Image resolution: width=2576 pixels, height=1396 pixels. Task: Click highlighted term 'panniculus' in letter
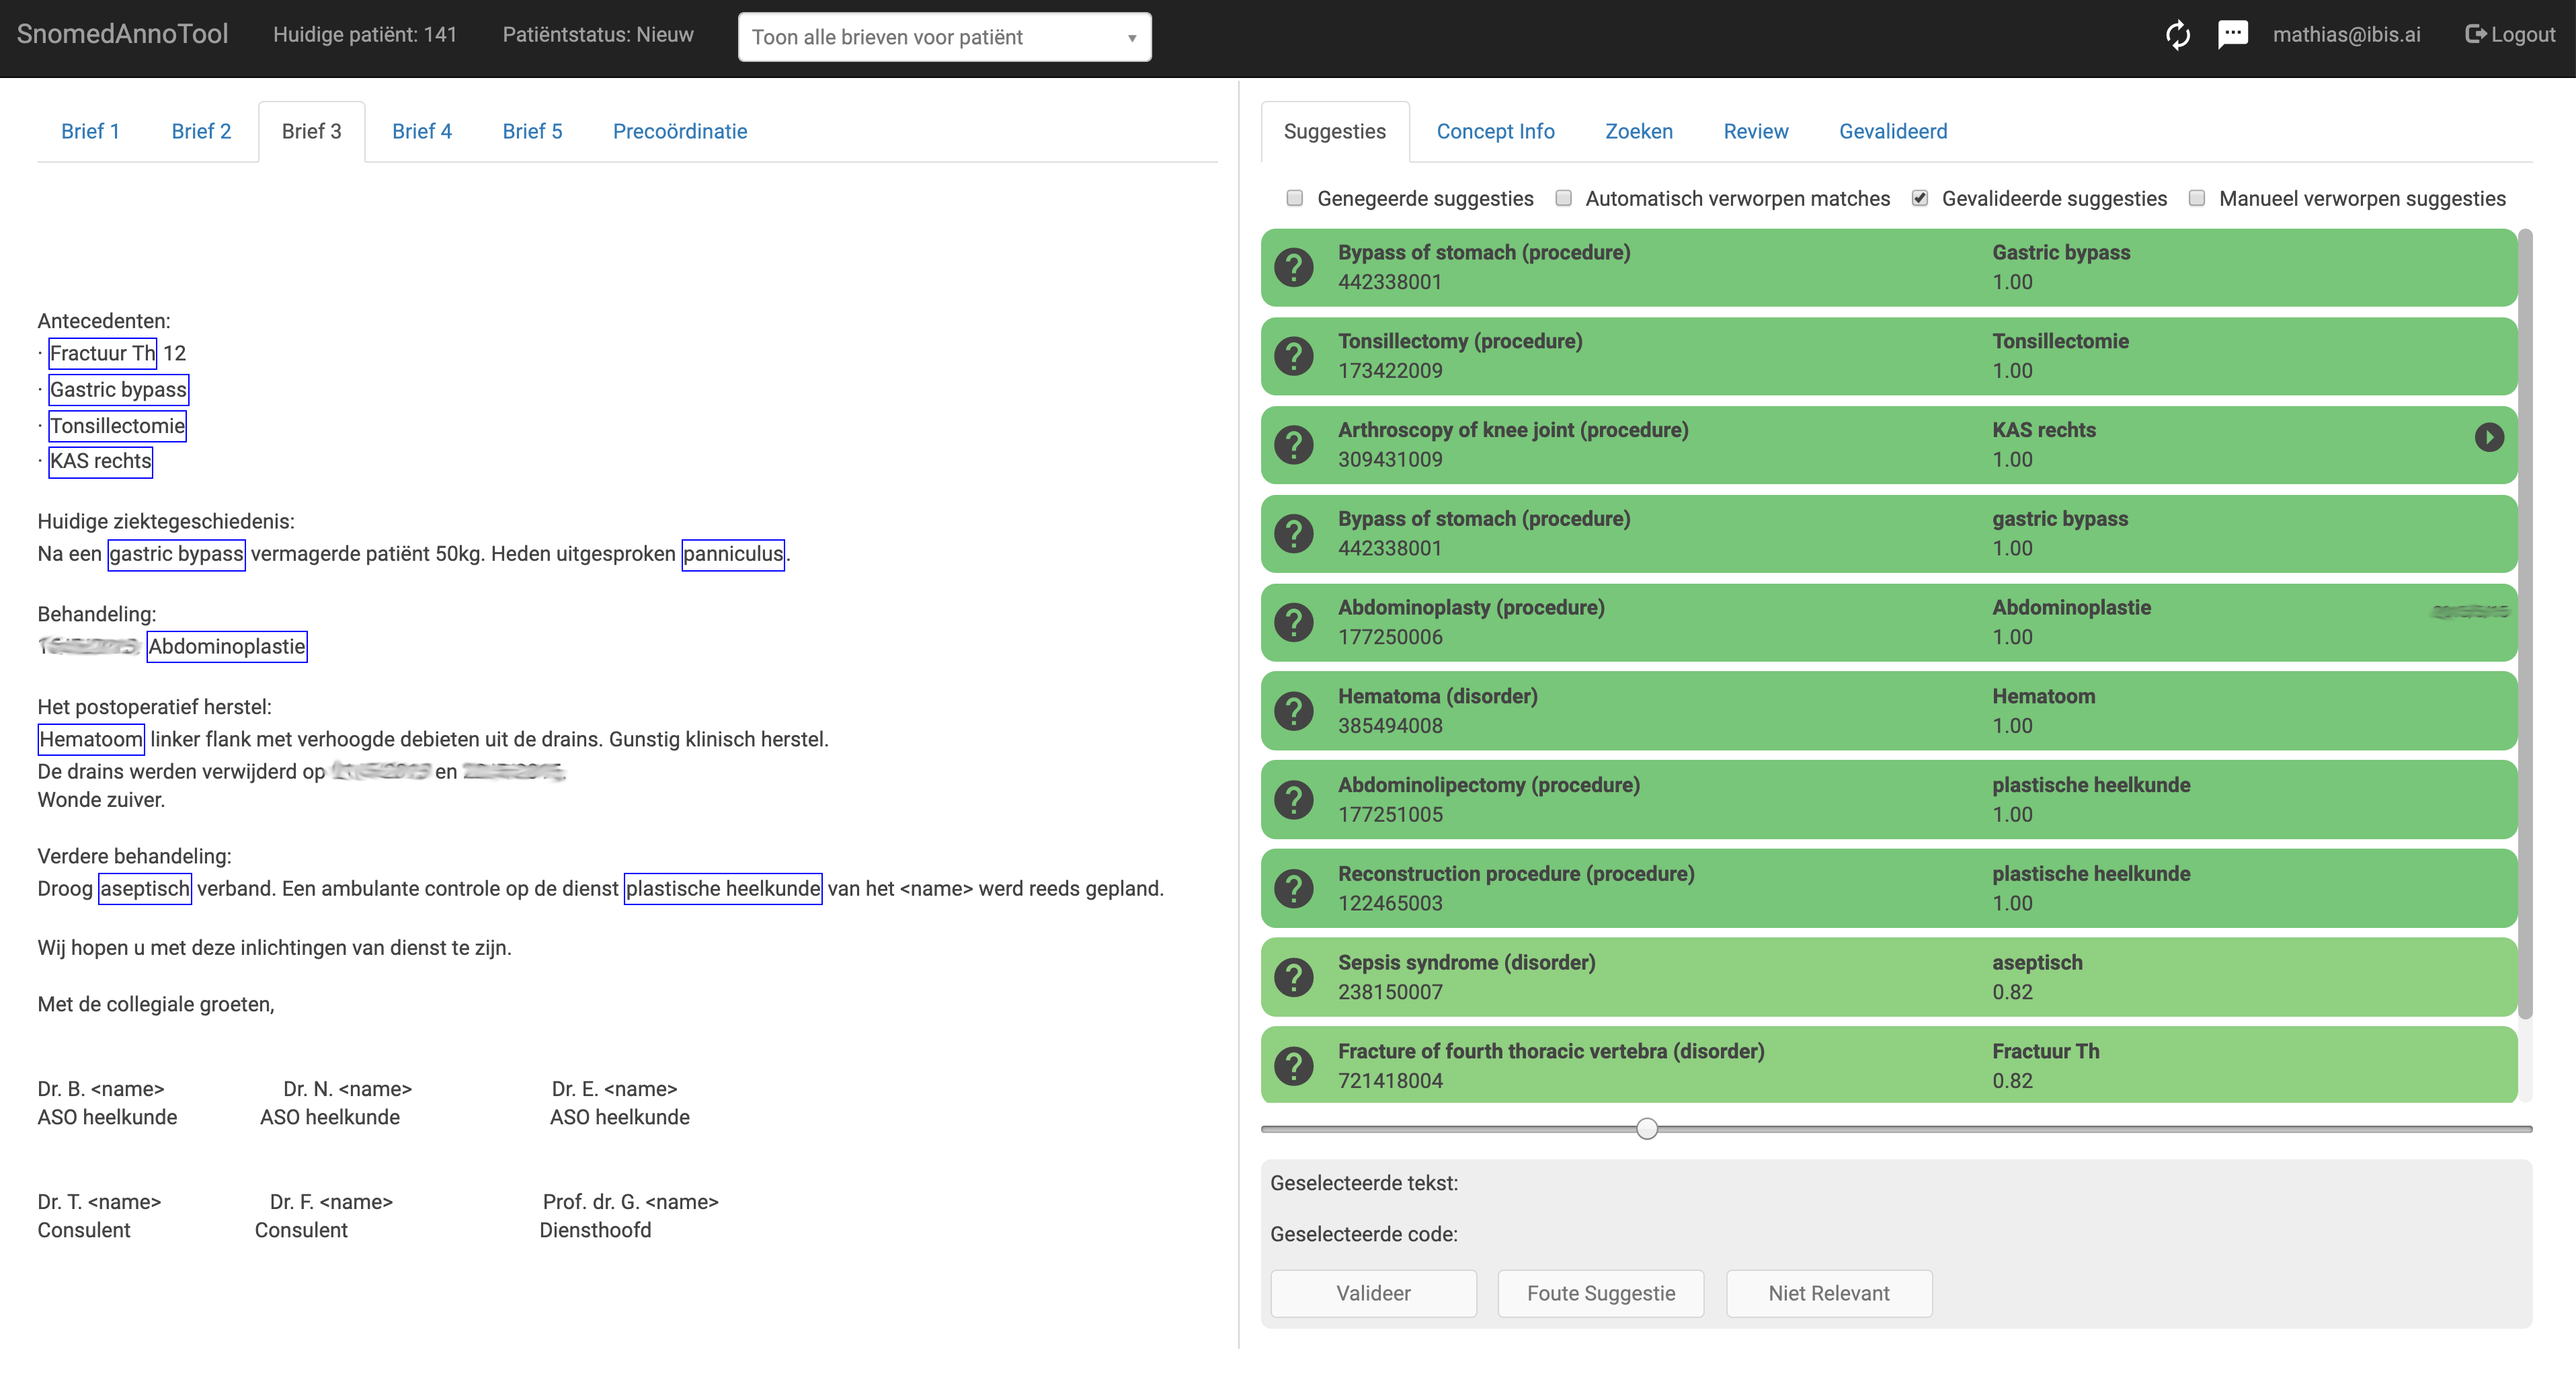(x=732, y=554)
